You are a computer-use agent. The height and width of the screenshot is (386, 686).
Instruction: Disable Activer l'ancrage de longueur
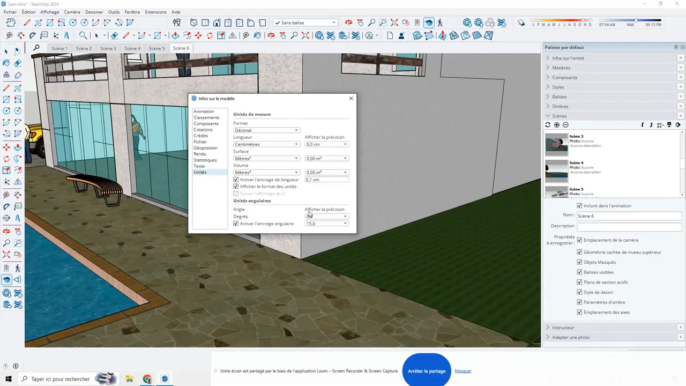coord(236,180)
